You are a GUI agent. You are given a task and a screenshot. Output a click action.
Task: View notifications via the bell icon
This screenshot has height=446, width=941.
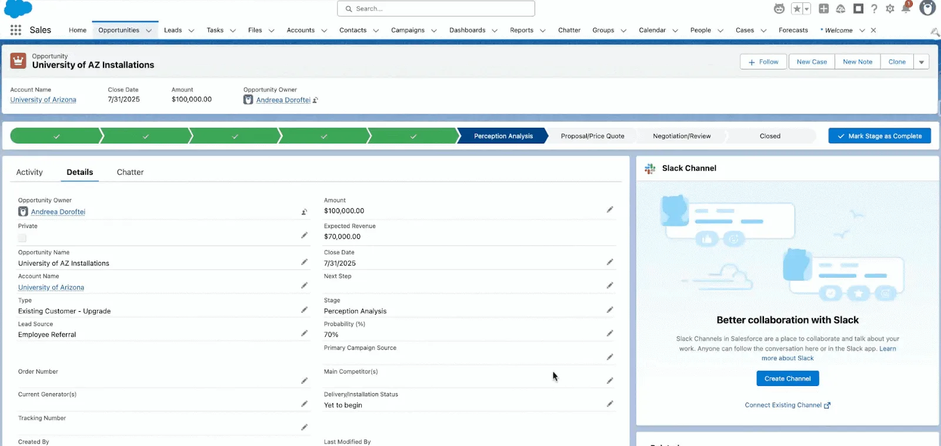[x=906, y=8]
